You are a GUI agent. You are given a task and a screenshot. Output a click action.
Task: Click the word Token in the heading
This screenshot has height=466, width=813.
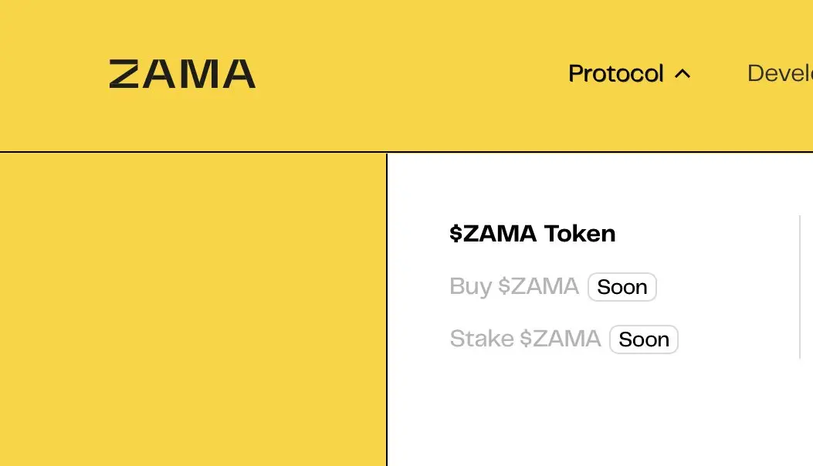pos(580,233)
